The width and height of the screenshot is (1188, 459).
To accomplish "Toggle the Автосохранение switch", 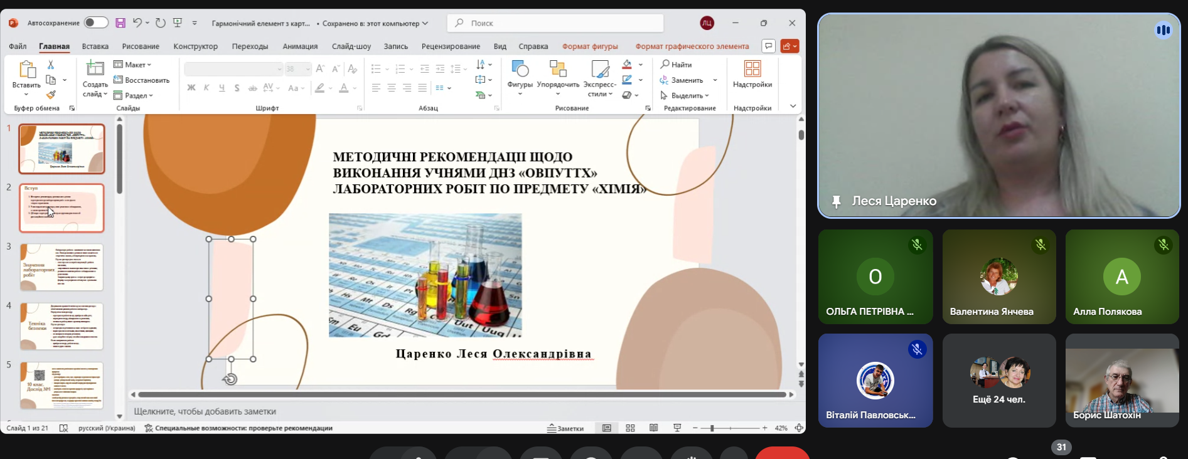I will click(x=96, y=23).
